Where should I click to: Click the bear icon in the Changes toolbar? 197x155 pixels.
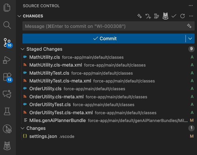point(165,16)
